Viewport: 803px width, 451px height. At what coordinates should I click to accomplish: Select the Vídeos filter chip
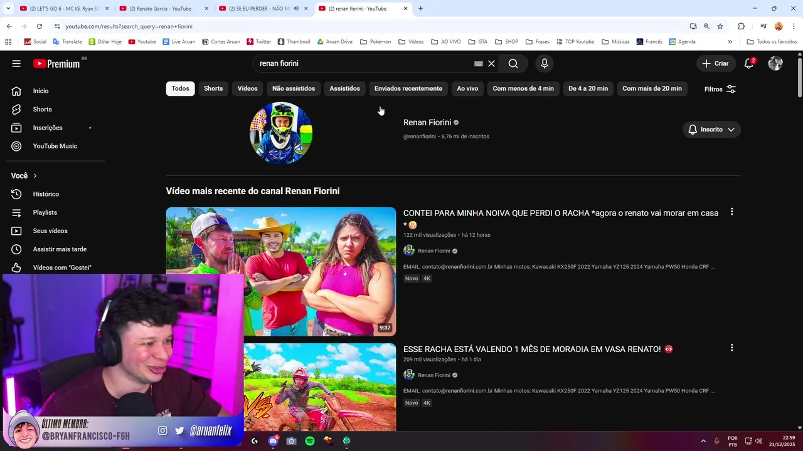click(247, 88)
